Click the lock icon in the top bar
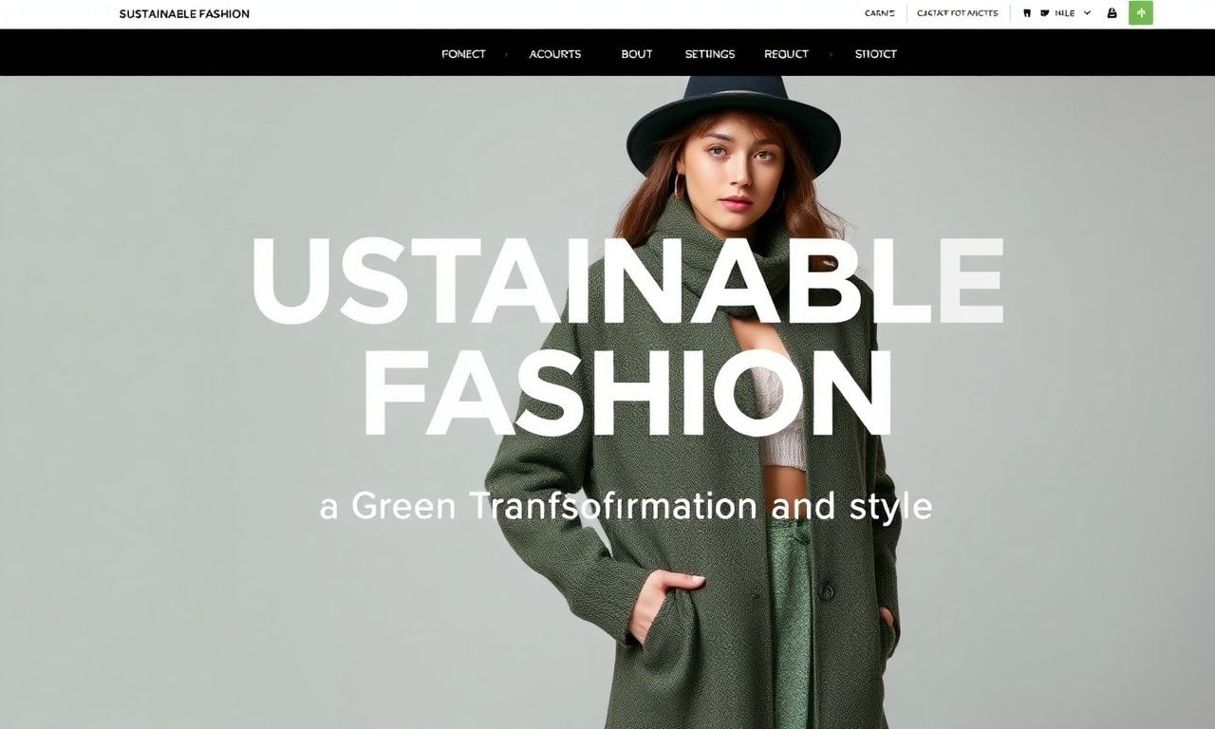This screenshot has height=729, width=1215. pyautogui.click(x=1112, y=13)
